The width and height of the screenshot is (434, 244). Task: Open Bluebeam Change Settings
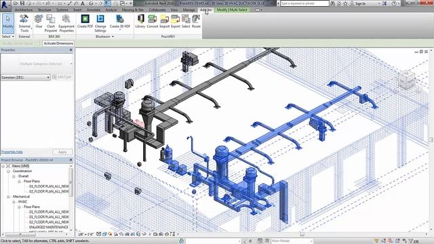coord(100,23)
